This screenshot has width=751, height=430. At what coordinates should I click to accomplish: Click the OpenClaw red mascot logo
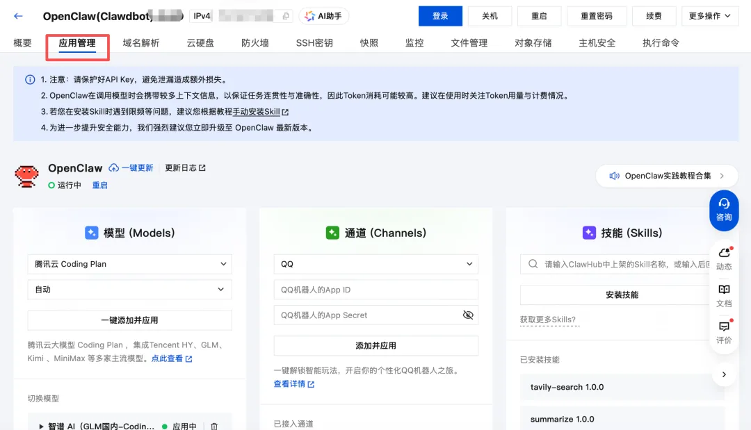click(27, 176)
